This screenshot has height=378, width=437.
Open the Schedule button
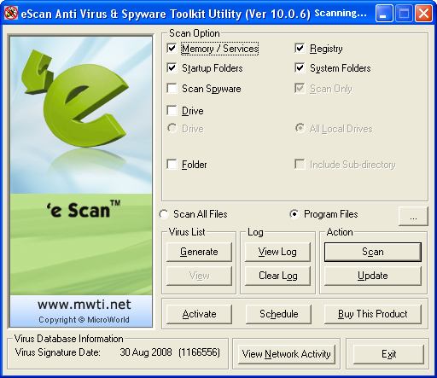click(278, 314)
